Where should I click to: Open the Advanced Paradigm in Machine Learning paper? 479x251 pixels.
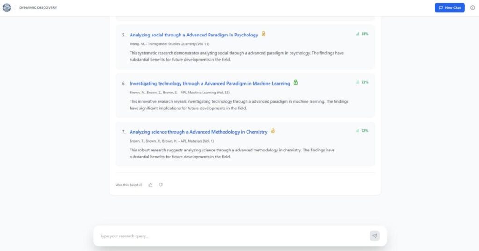point(210,84)
